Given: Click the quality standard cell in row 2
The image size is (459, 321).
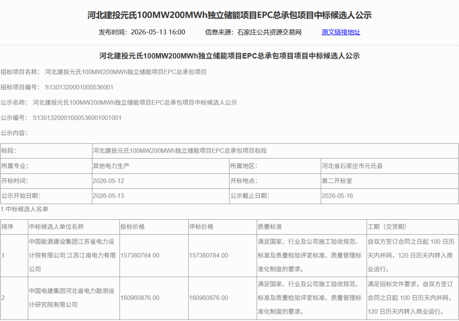Looking at the screenshot, I should tap(312, 298).
